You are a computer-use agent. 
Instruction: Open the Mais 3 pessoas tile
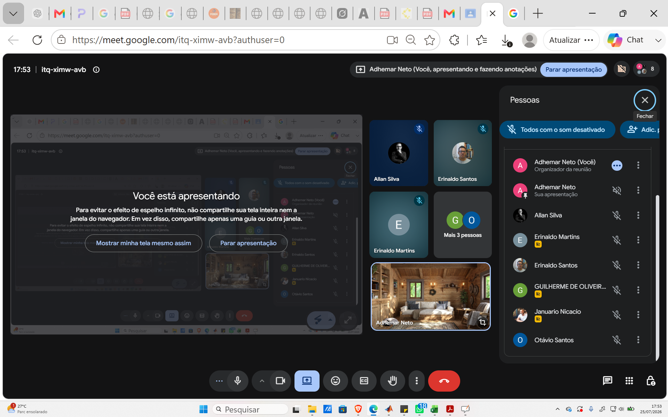pyautogui.click(x=463, y=225)
